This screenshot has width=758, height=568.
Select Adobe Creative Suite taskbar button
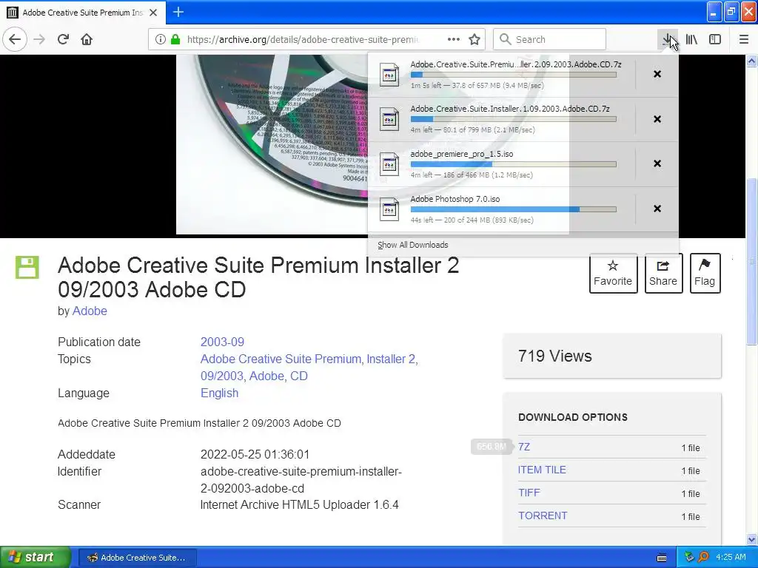(x=137, y=558)
